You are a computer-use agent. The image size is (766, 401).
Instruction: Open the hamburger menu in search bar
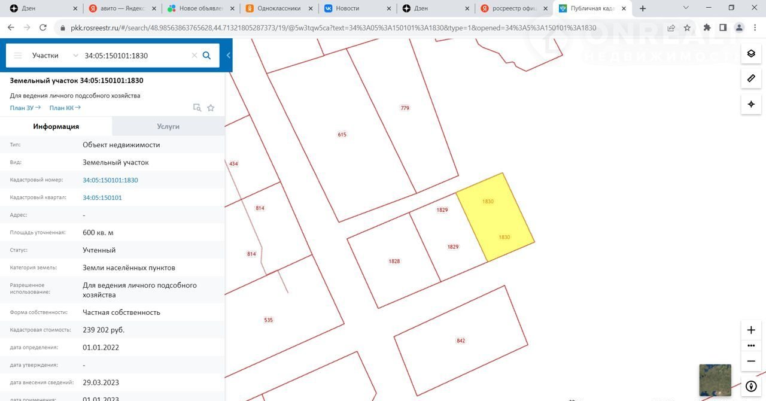(x=18, y=55)
